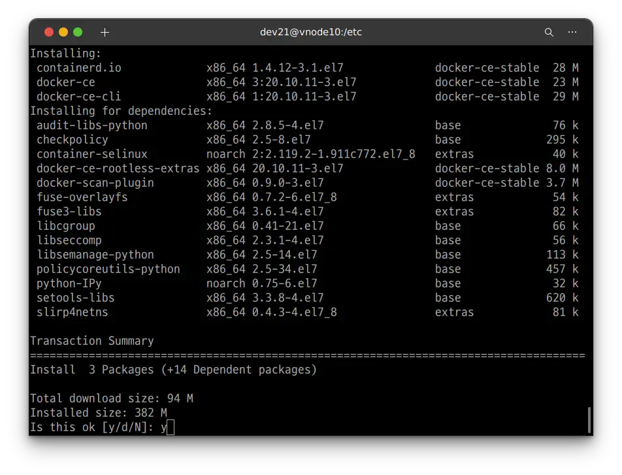Click the 8.0 M size for rootless-extras
Viewport: 622px width, 475px height.
click(x=563, y=169)
